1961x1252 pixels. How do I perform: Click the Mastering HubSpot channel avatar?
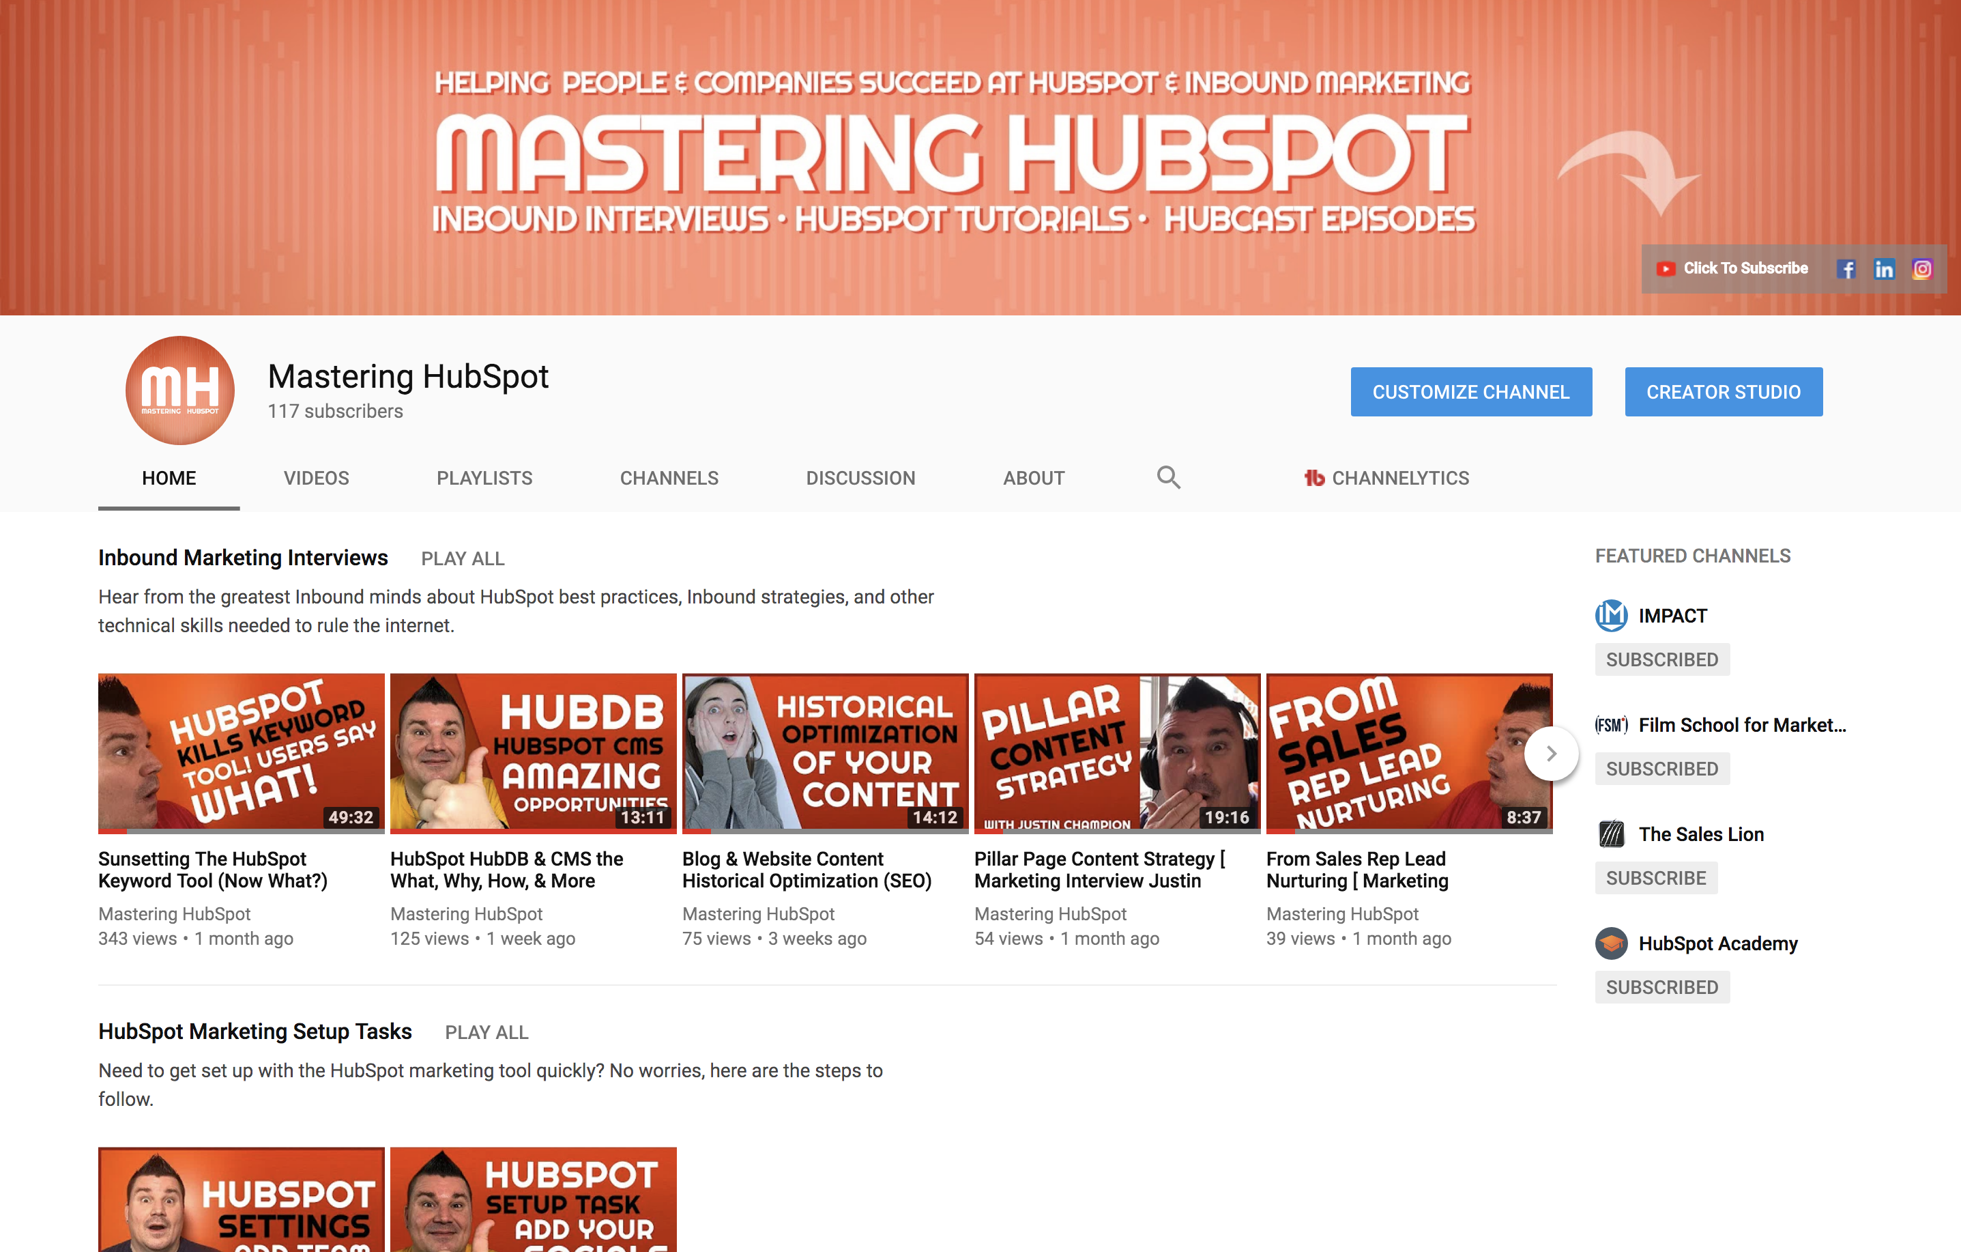(180, 390)
